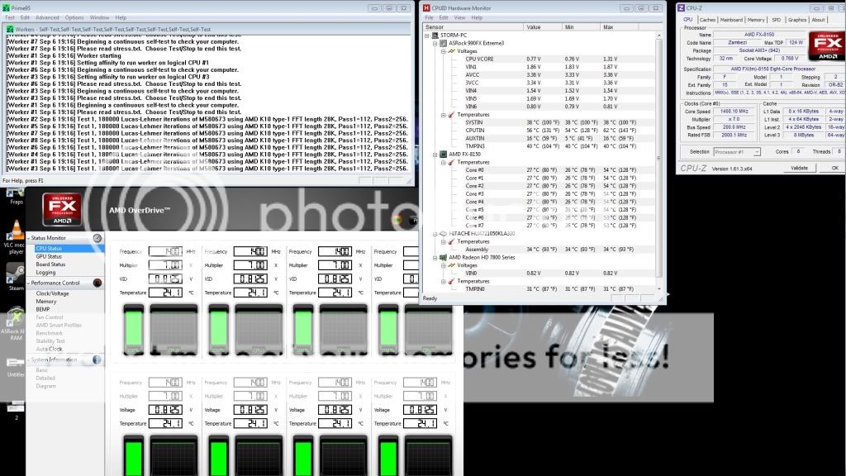Click the AMD Radeon HD 7800 Series card icon
The image size is (846, 476).
click(x=443, y=258)
